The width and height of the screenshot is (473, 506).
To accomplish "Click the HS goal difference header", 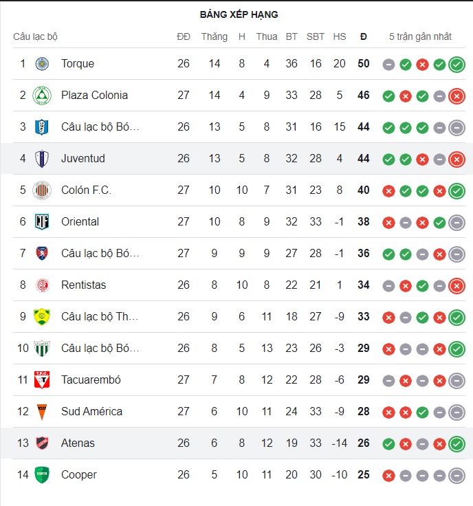I will (x=340, y=36).
